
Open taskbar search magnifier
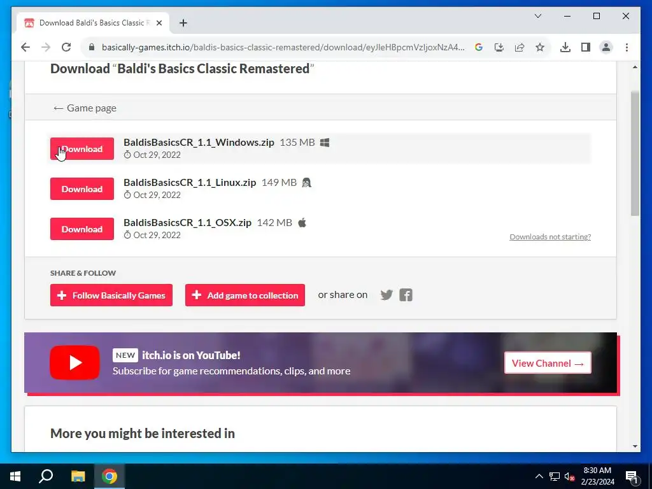click(46, 476)
